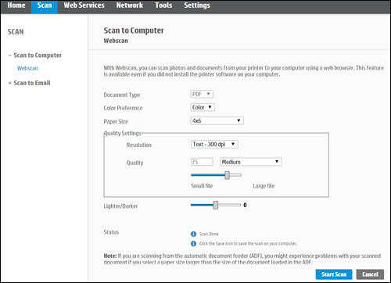Click the Cancel button
This screenshot has height=283, width=391.
[x=370, y=274]
